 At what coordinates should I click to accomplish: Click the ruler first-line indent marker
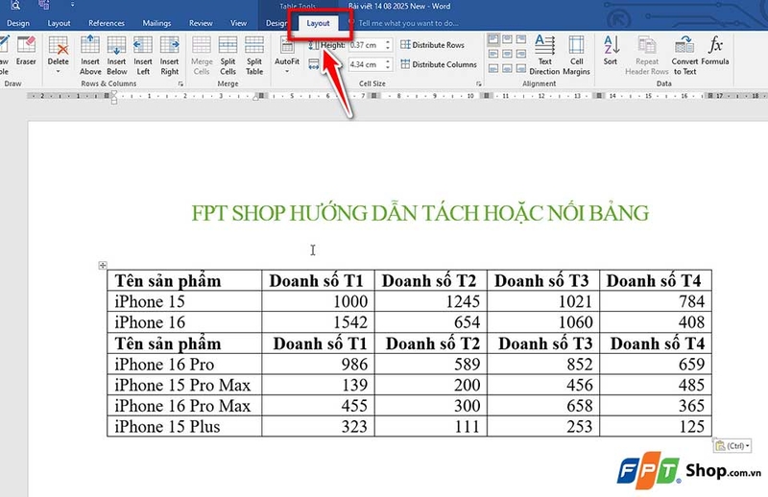coord(114,93)
